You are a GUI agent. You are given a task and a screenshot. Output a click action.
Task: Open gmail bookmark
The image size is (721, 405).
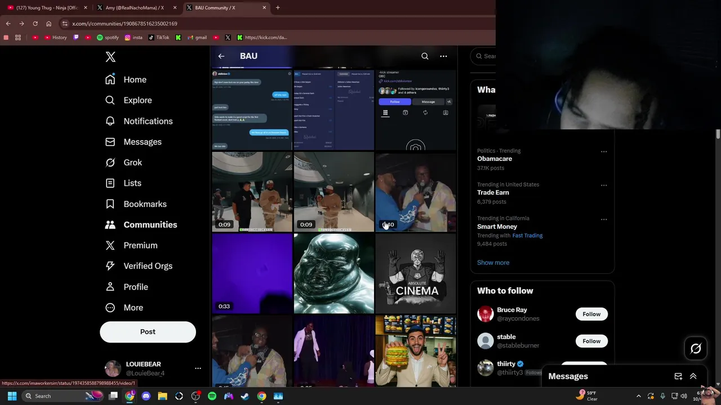[x=197, y=38]
